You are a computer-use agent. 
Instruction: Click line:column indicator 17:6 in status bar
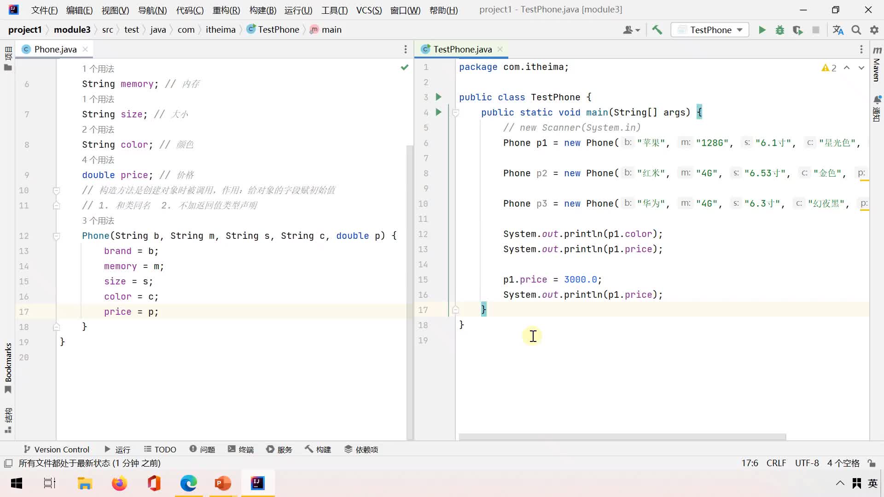click(750, 463)
